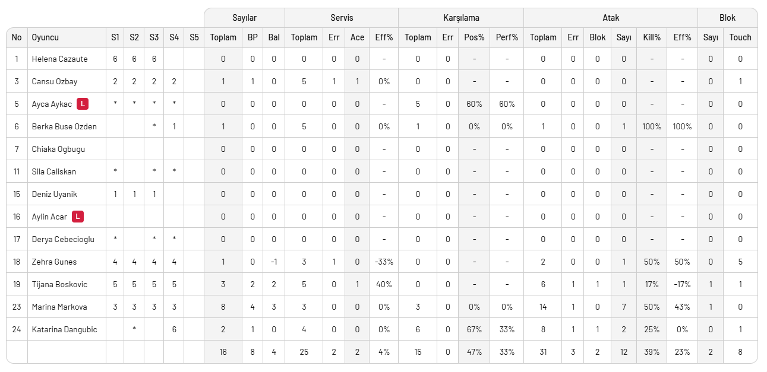
Task: Select the Karşılama group header
Action: (461, 18)
